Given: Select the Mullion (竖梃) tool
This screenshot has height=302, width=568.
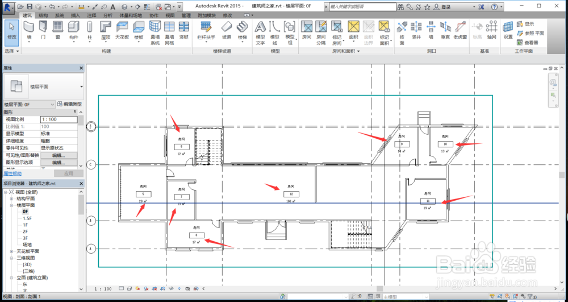Looking at the screenshot, I should [184, 31].
